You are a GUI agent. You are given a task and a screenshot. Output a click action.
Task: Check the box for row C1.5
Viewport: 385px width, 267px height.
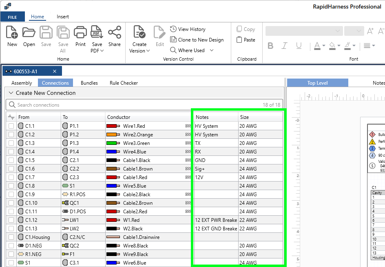coord(11,160)
